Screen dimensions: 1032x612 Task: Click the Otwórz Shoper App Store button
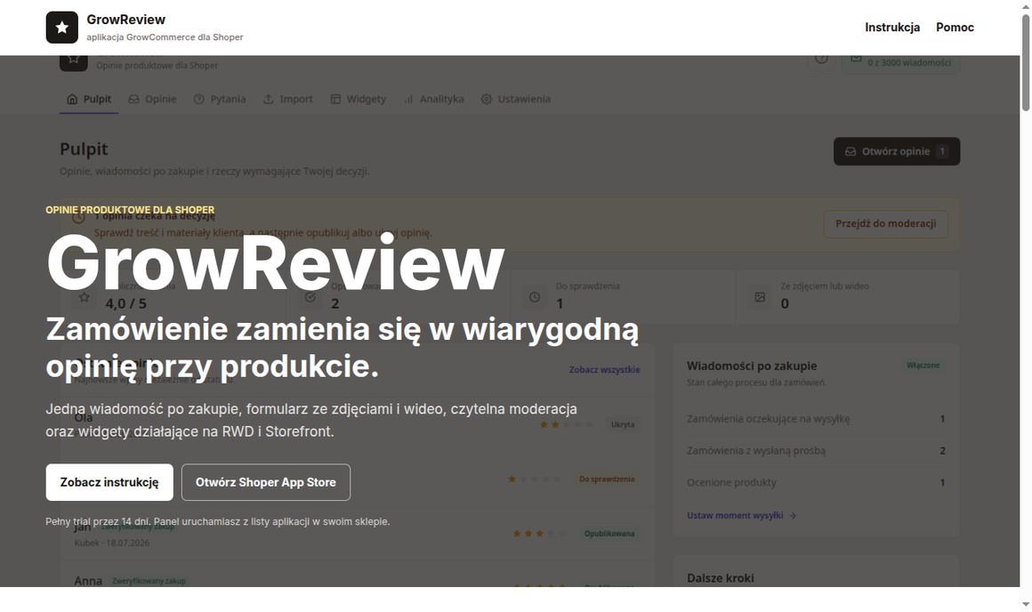tap(266, 482)
